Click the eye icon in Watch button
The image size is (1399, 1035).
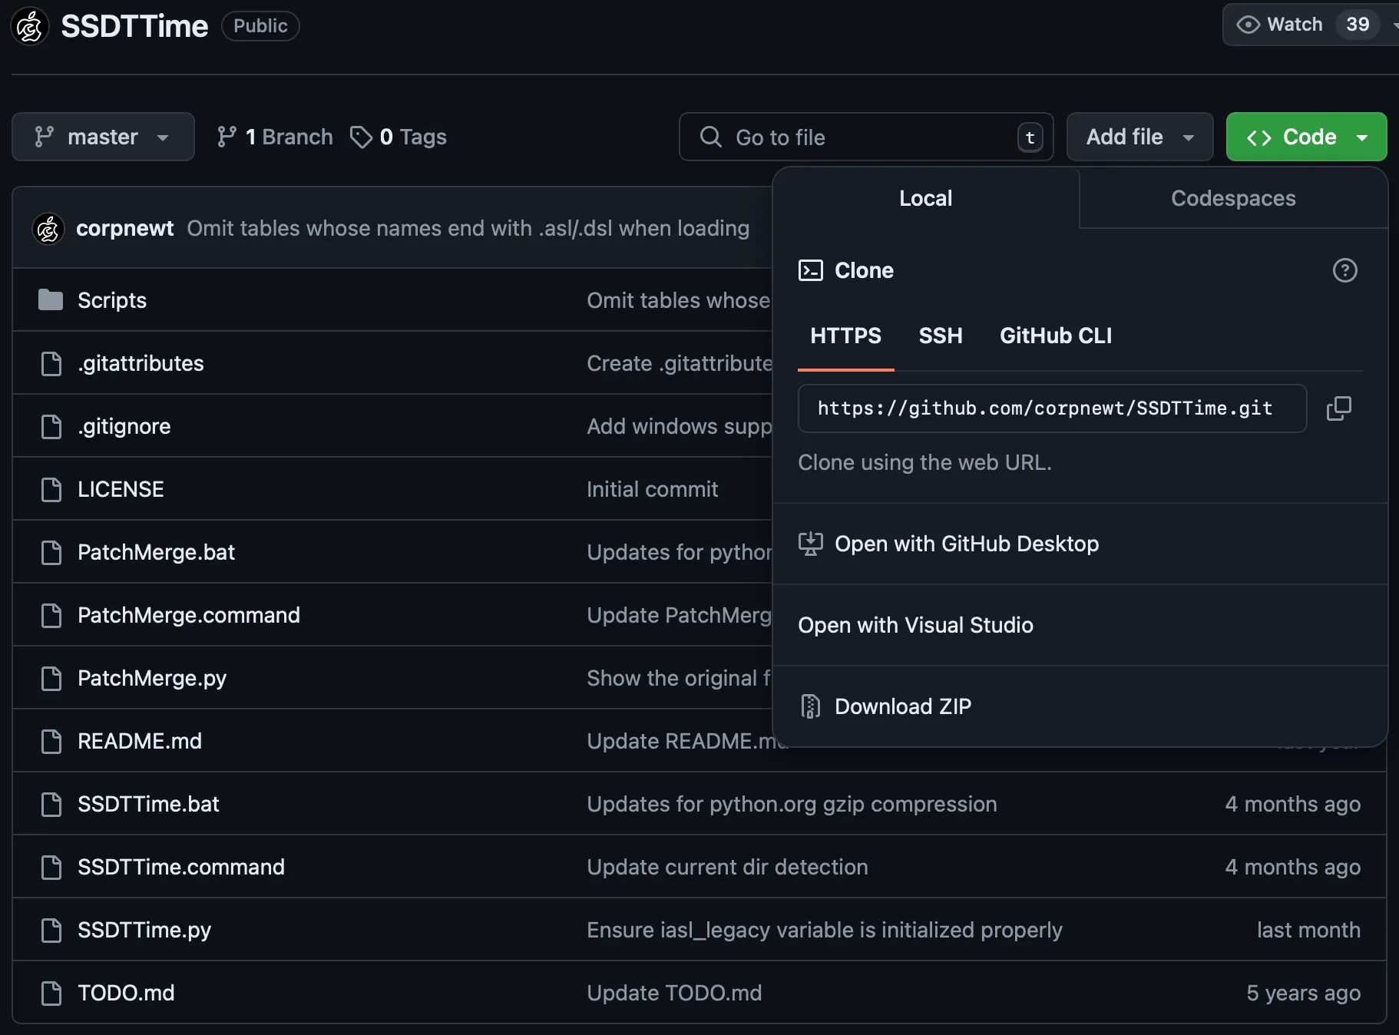[x=1248, y=25]
